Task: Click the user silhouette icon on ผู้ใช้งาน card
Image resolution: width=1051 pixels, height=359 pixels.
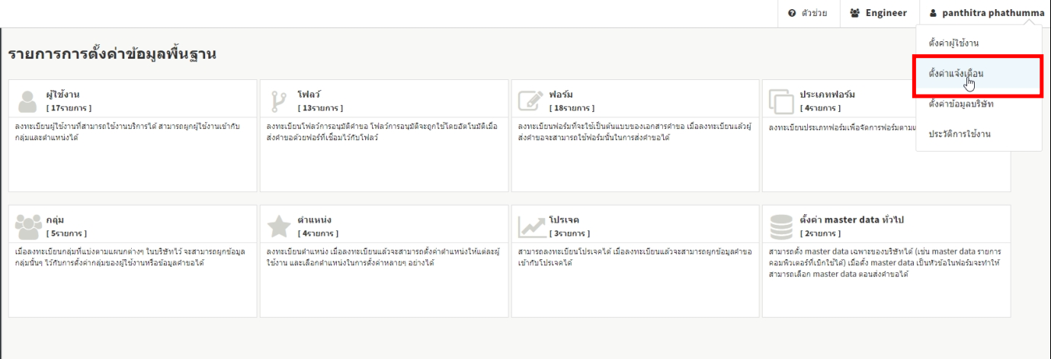Action: (x=27, y=101)
